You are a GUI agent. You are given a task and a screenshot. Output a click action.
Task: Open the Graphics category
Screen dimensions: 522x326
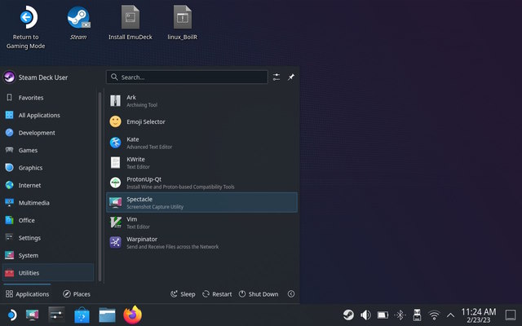(x=48, y=168)
